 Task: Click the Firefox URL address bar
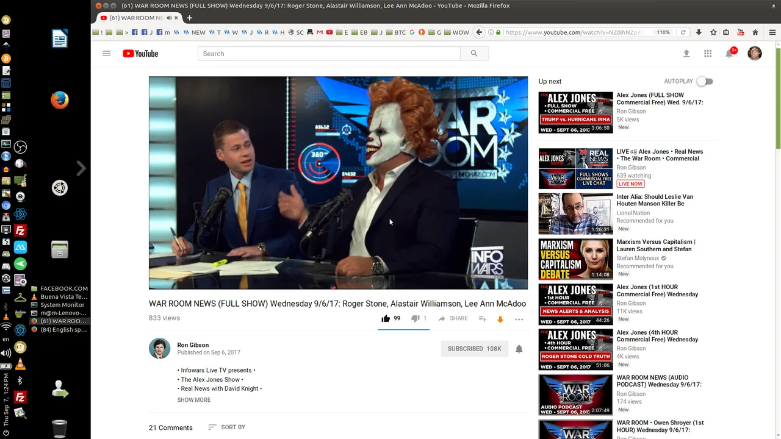pos(574,32)
